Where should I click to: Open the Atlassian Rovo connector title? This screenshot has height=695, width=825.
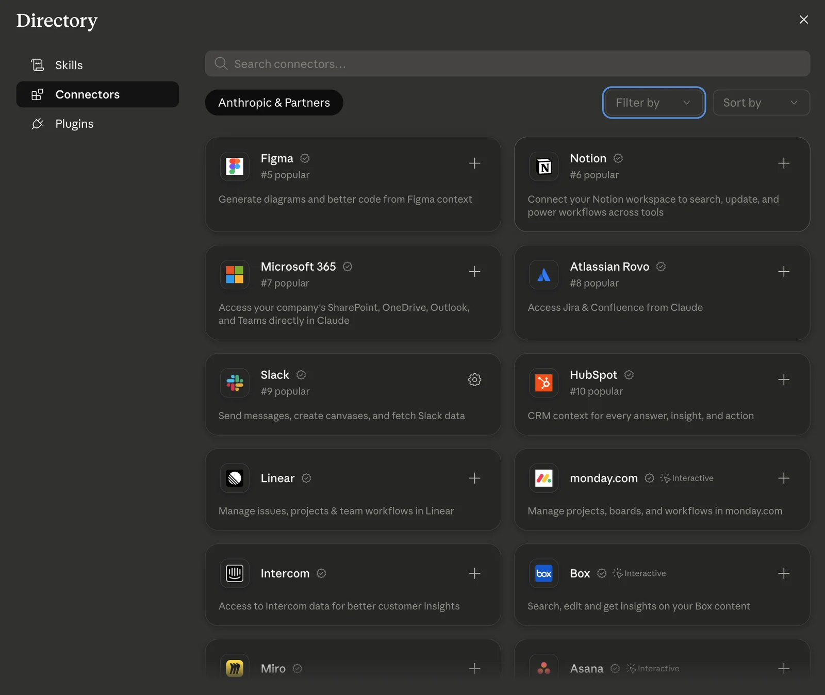(609, 267)
